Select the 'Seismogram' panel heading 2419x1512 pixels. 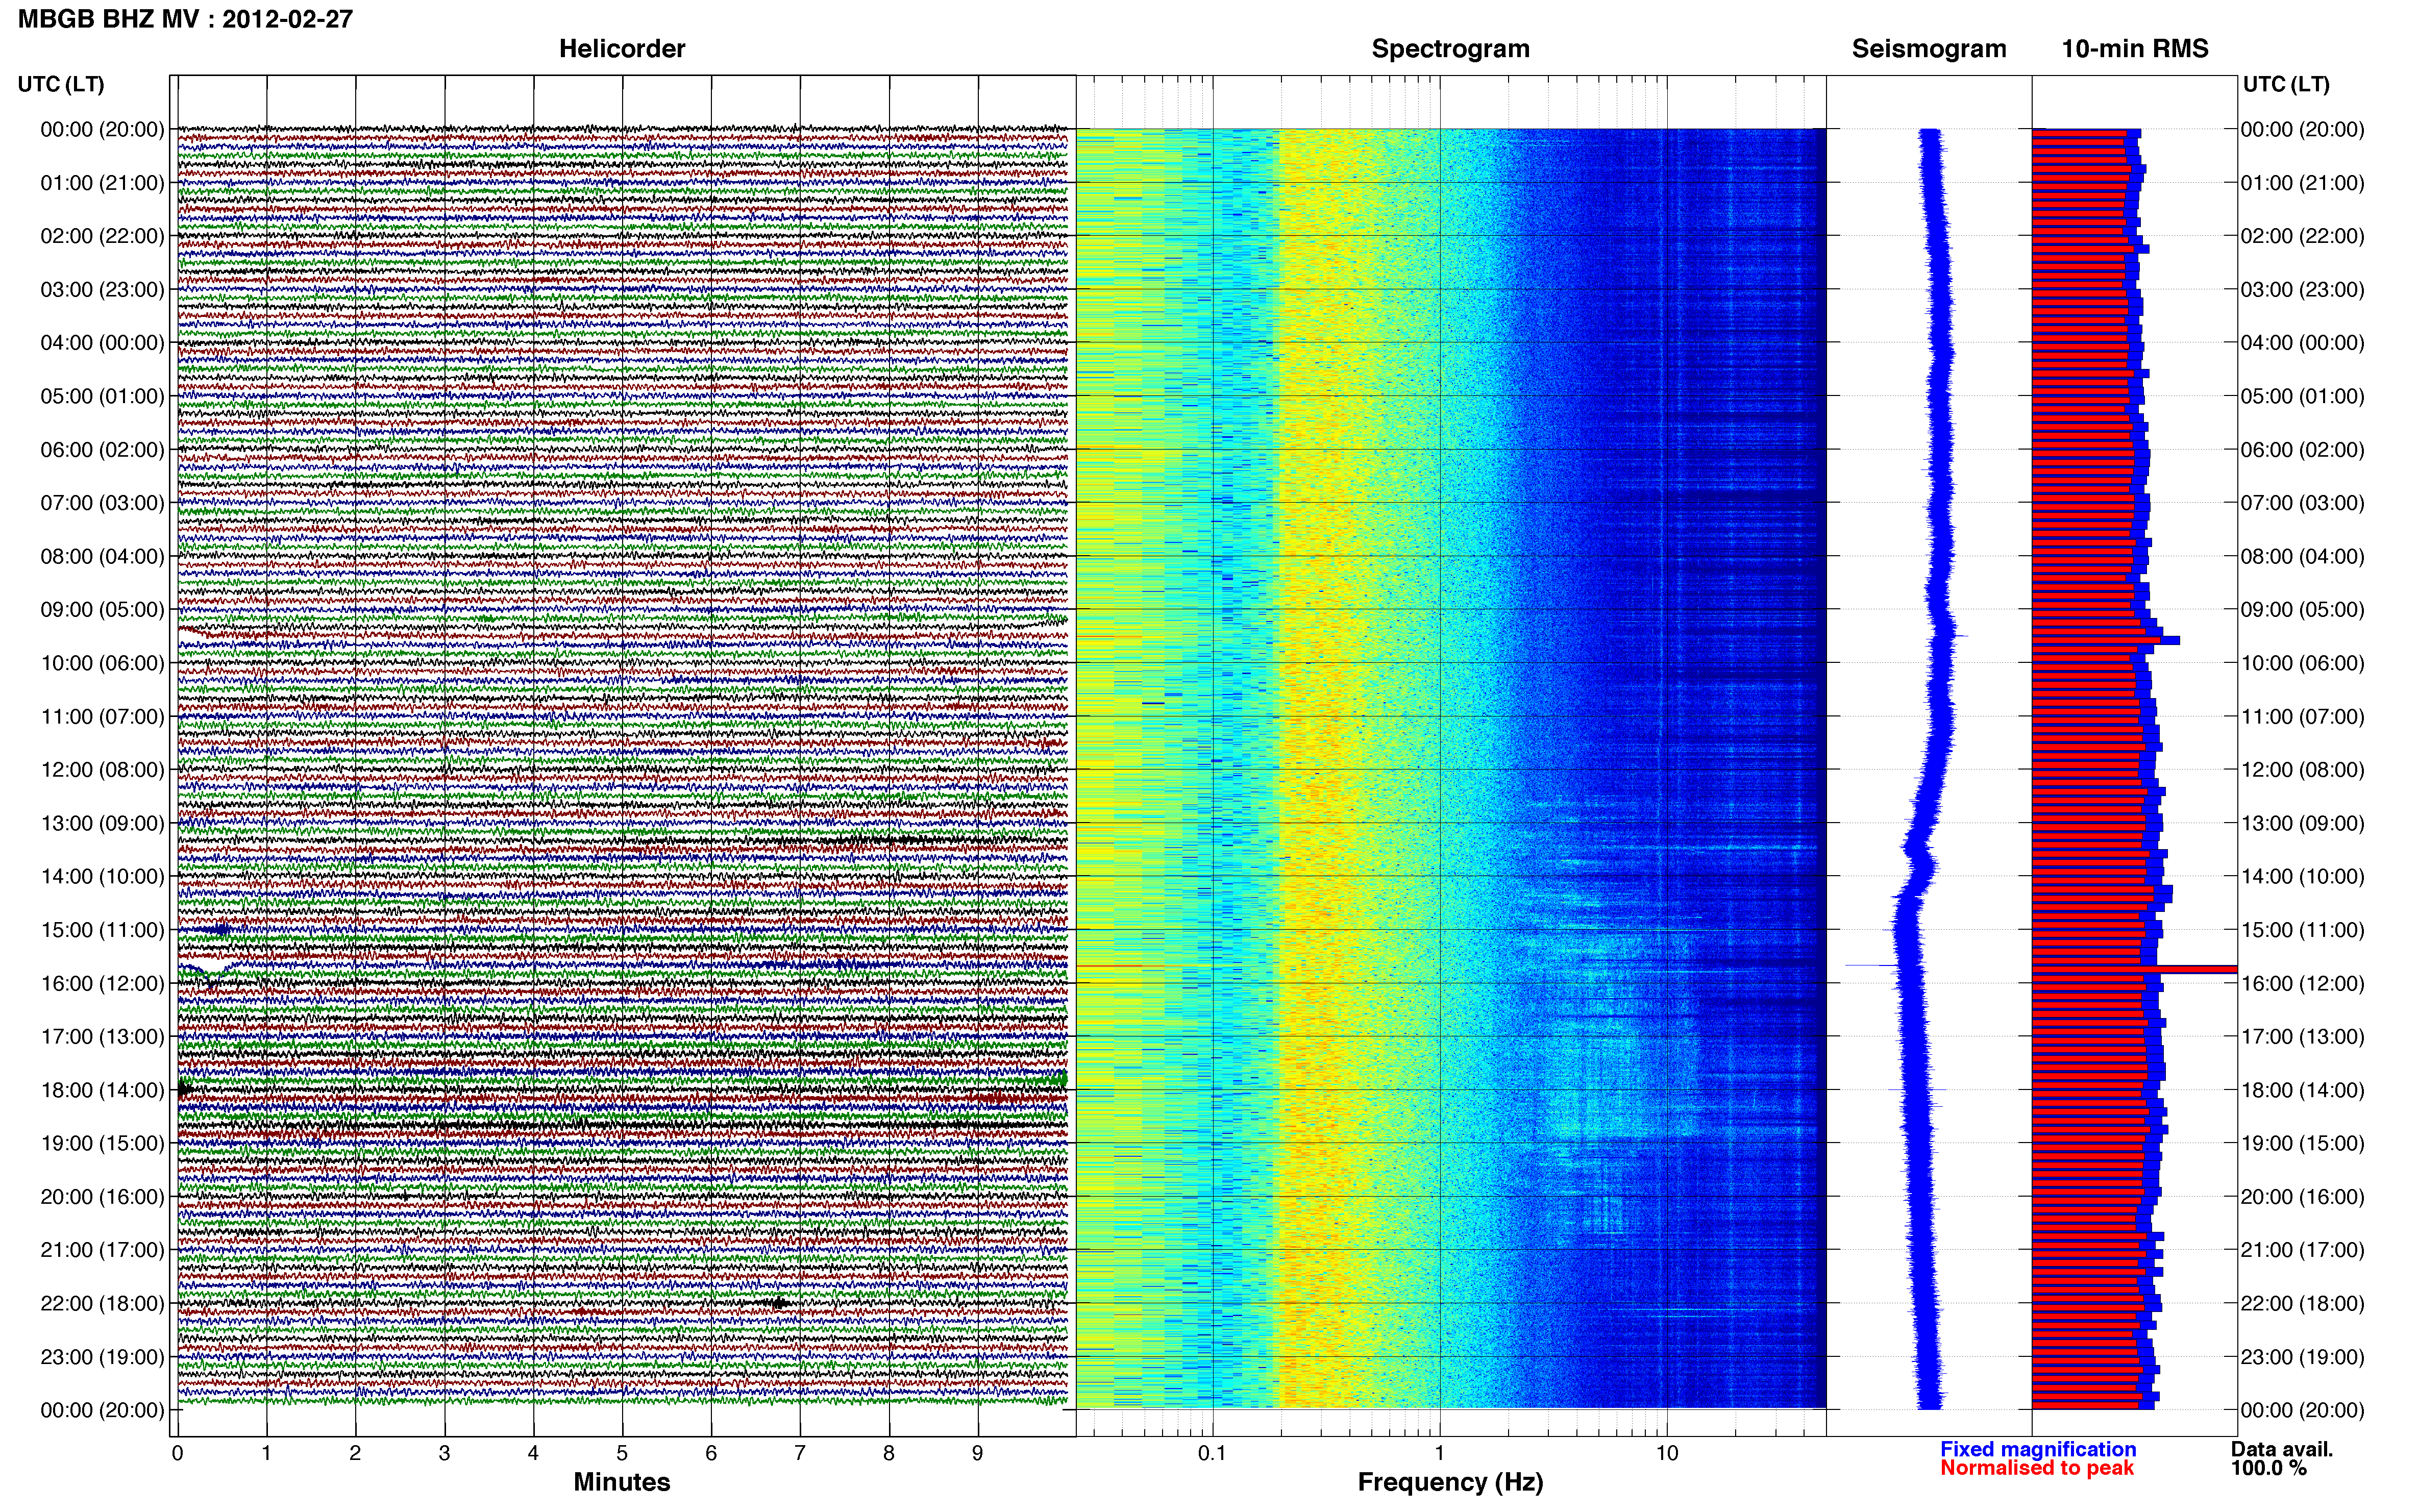click(x=1929, y=49)
